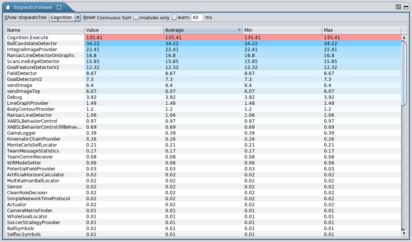
Task: Enable the modules only checkbox
Action: pyautogui.click(x=136, y=17)
